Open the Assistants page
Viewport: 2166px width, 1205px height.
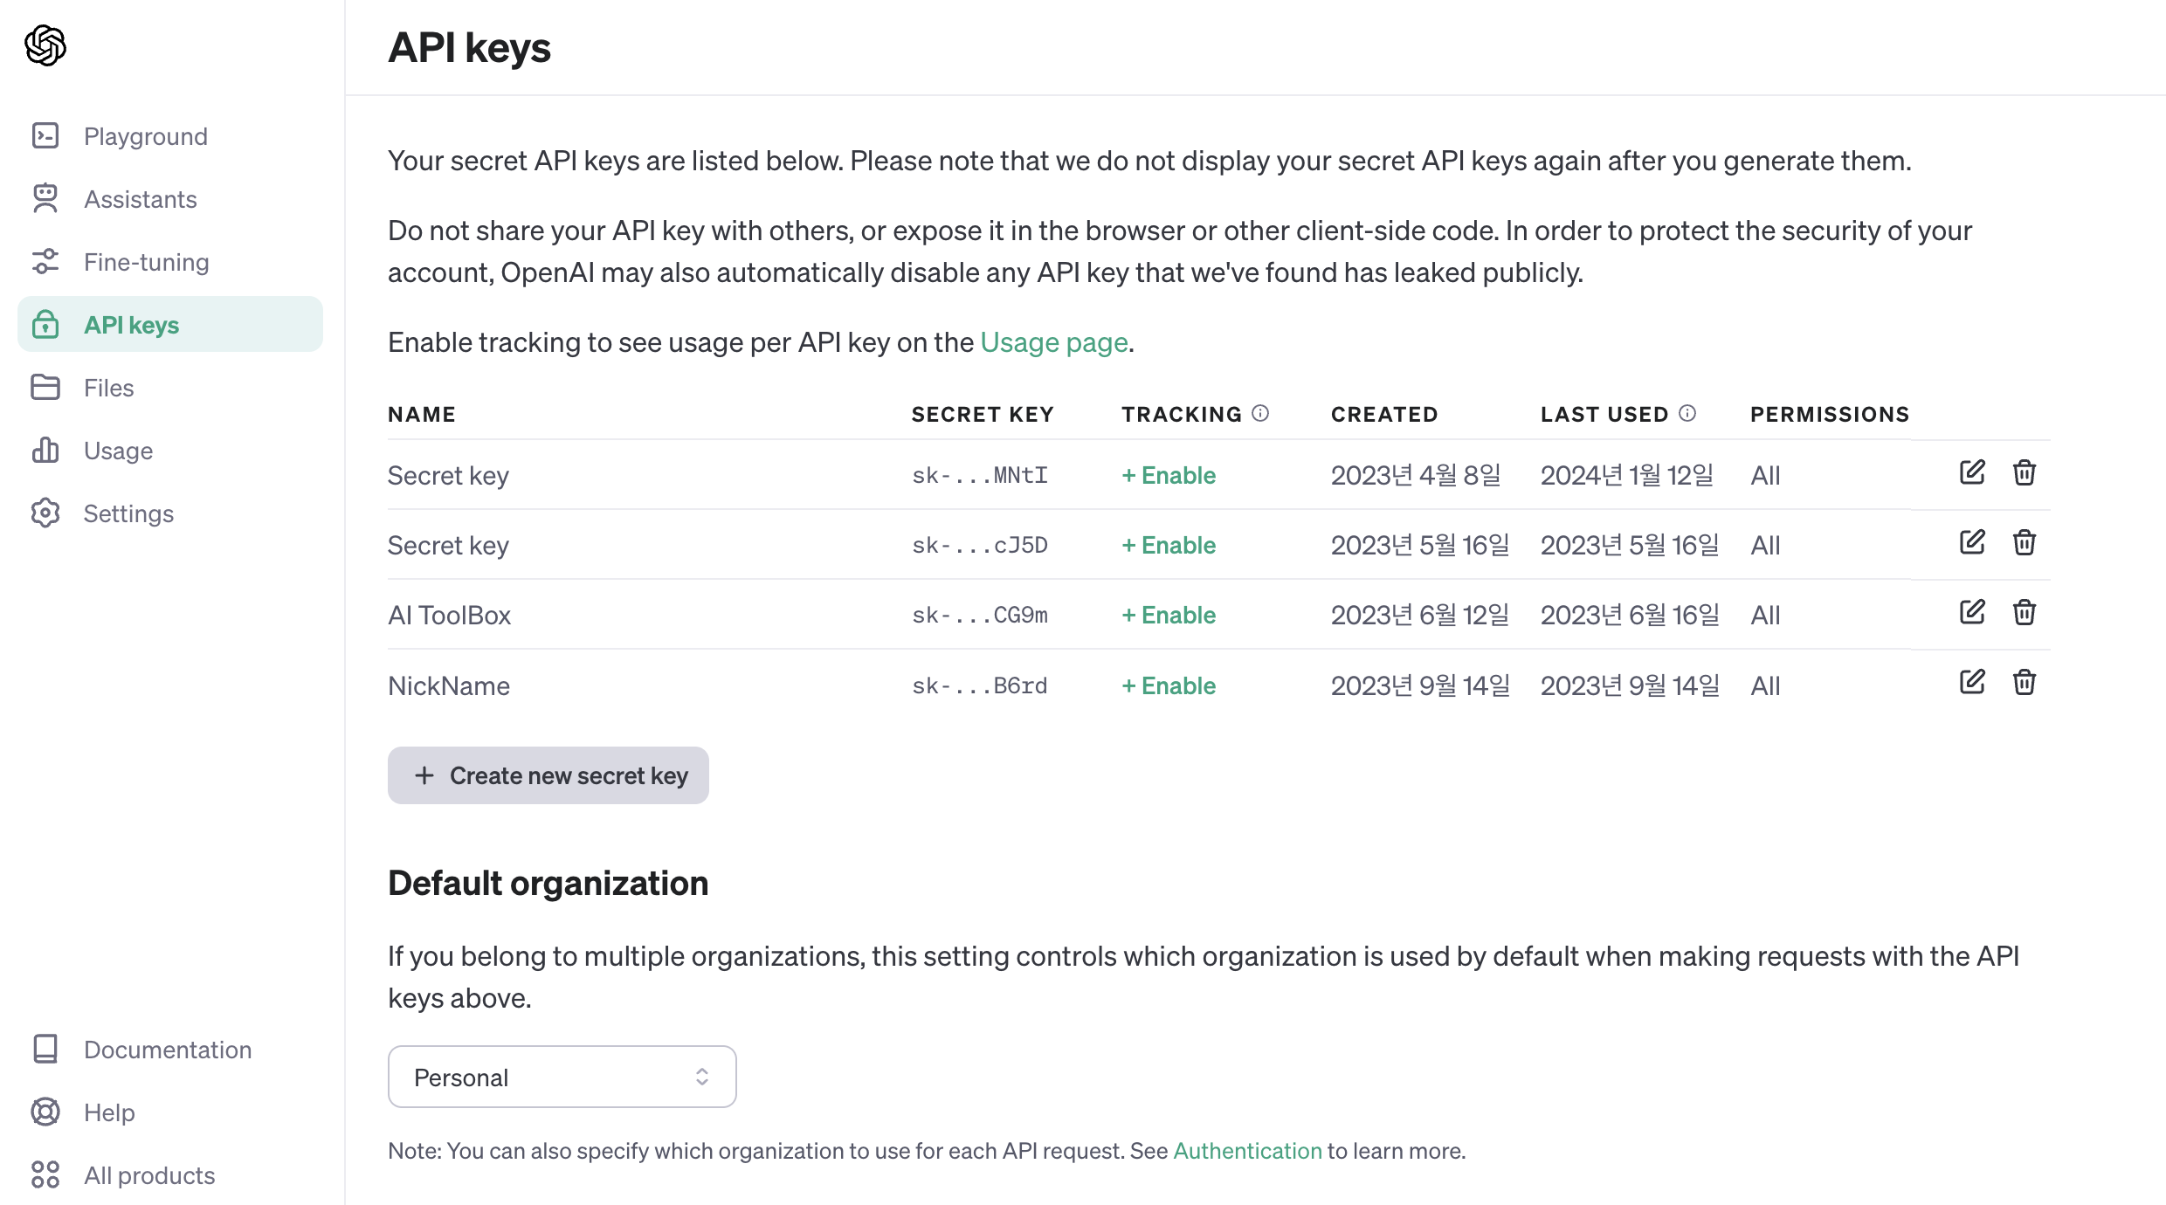tap(140, 199)
